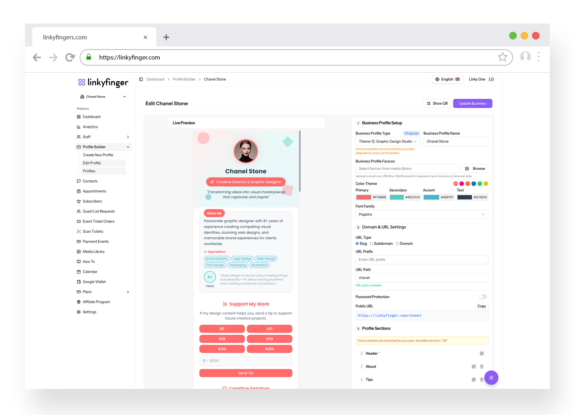Viewport: 575px width, 415px height.
Task: Open the Font Family dropdown
Action: 421,214
